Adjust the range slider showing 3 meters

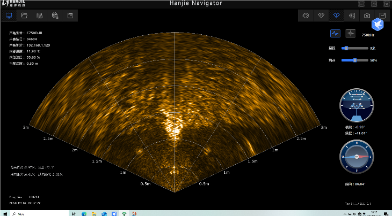(347, 48)
